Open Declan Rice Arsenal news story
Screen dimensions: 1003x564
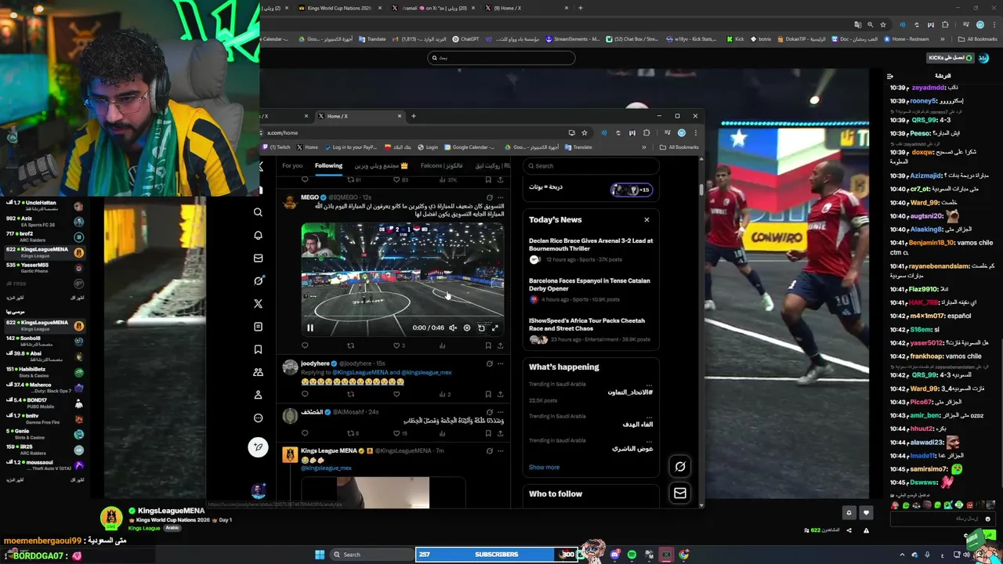pos(591,250)
